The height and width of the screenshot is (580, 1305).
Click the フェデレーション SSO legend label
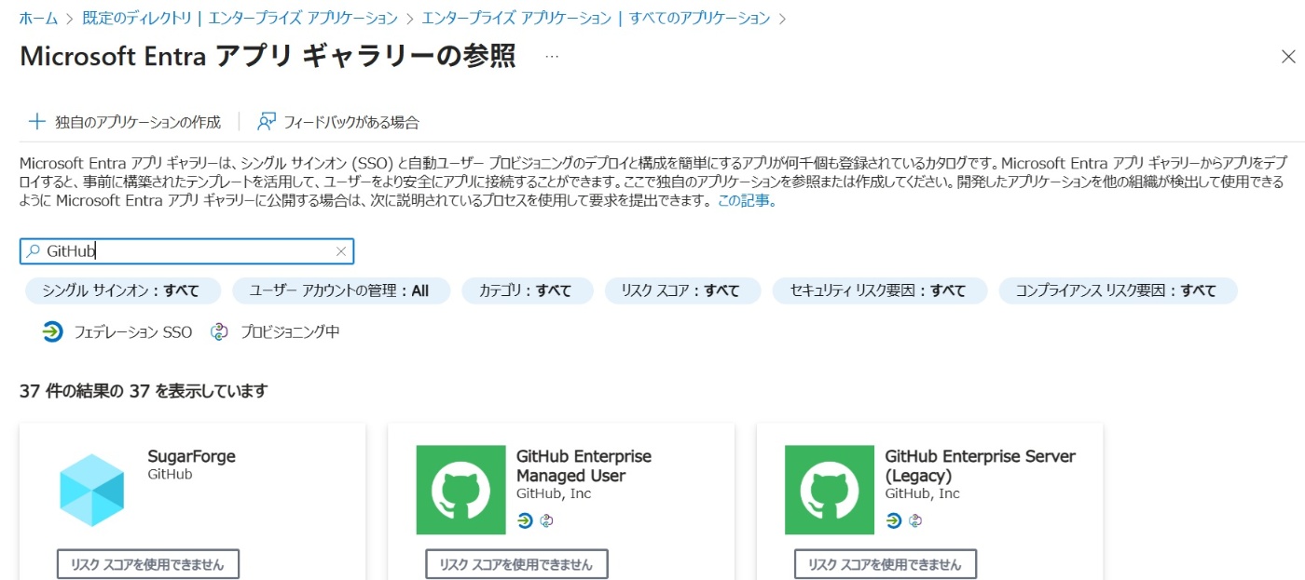133,331
